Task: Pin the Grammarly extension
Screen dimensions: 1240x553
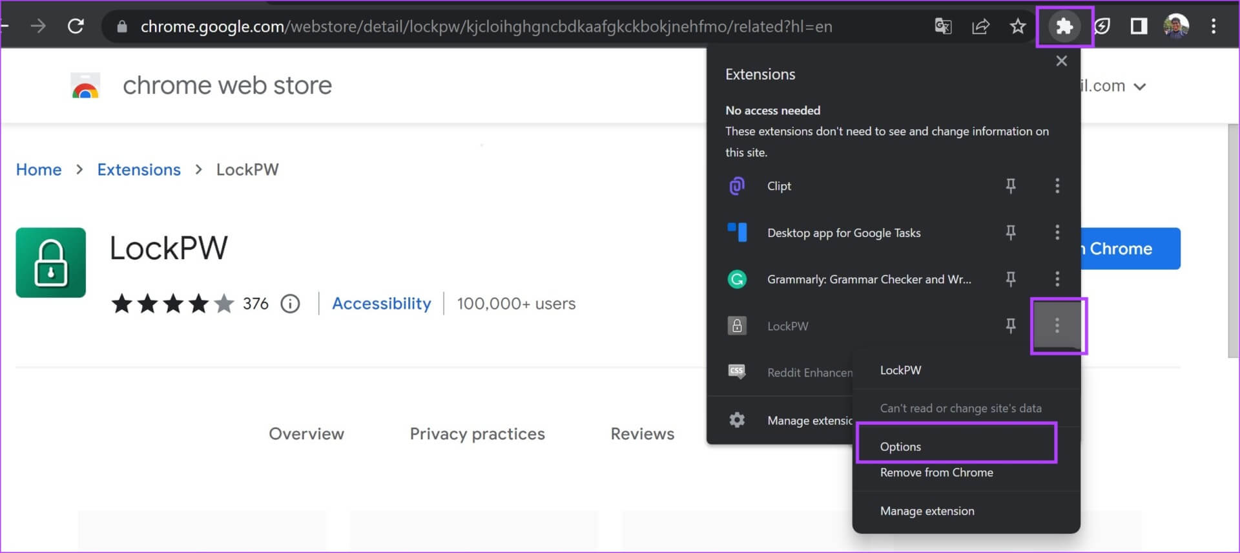Action: point(1011,279)
